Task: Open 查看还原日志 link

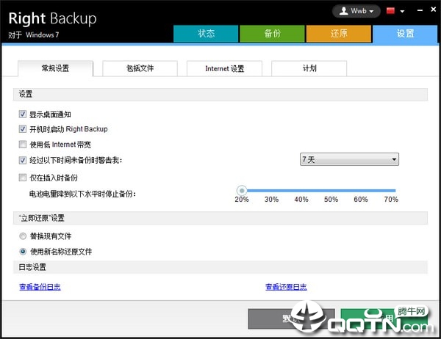Action: 286,287
